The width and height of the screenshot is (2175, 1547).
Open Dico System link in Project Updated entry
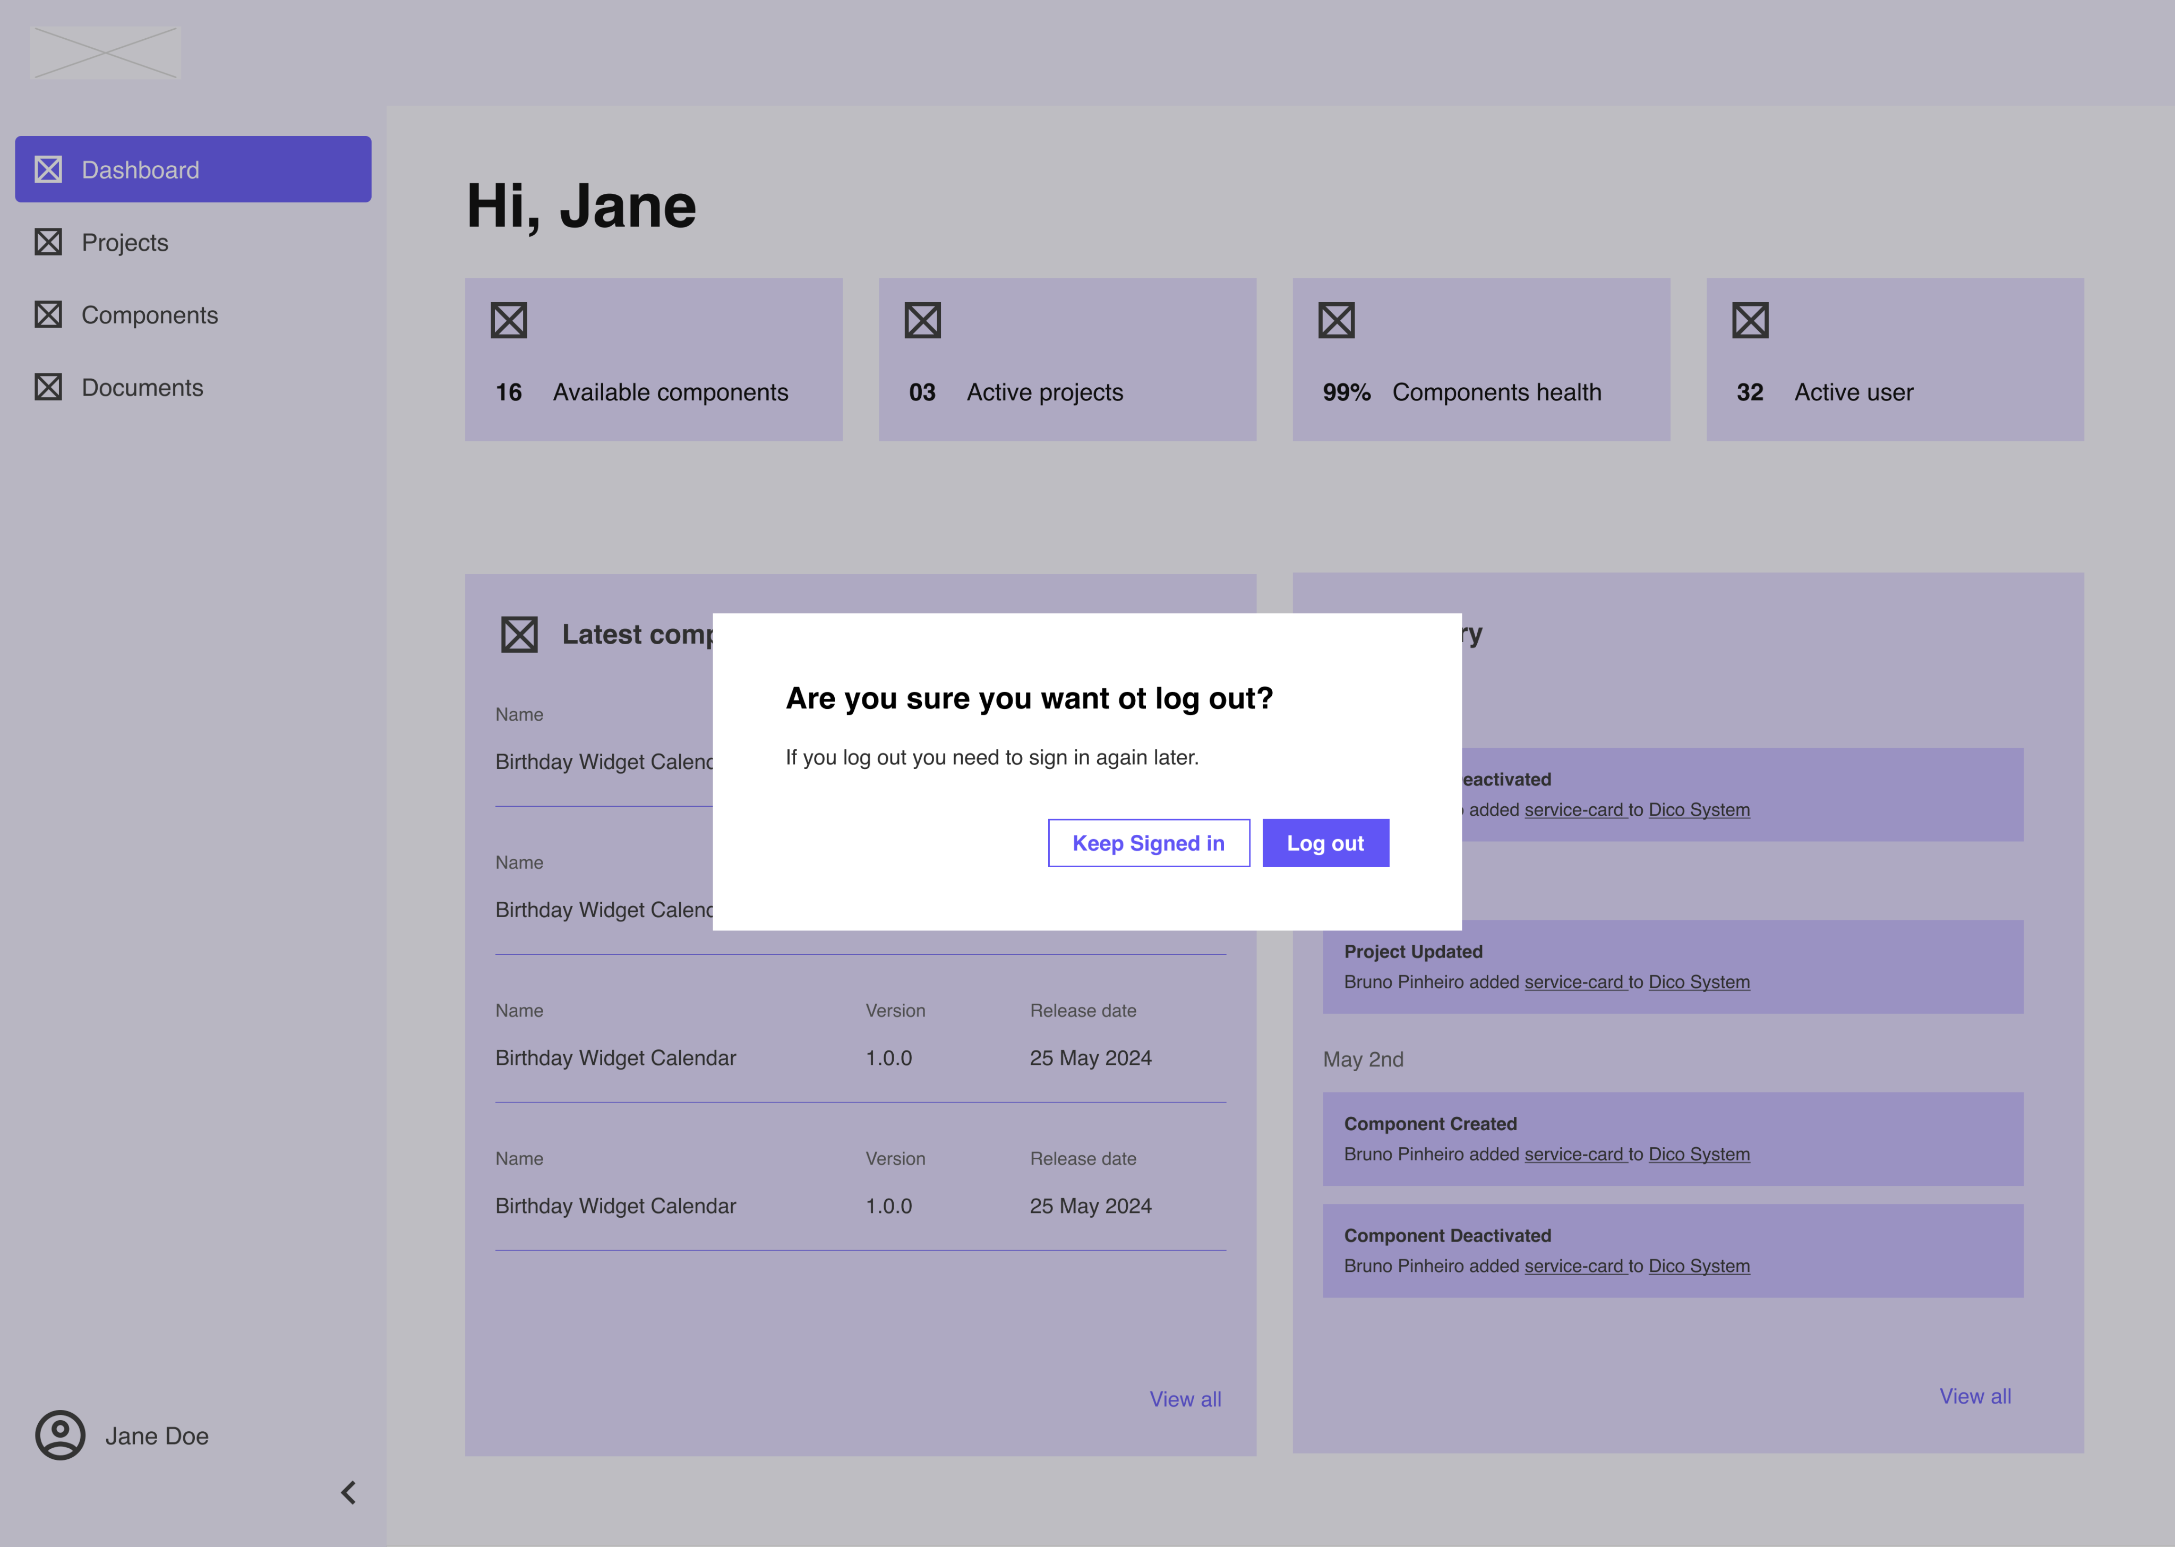[1699, 982]
